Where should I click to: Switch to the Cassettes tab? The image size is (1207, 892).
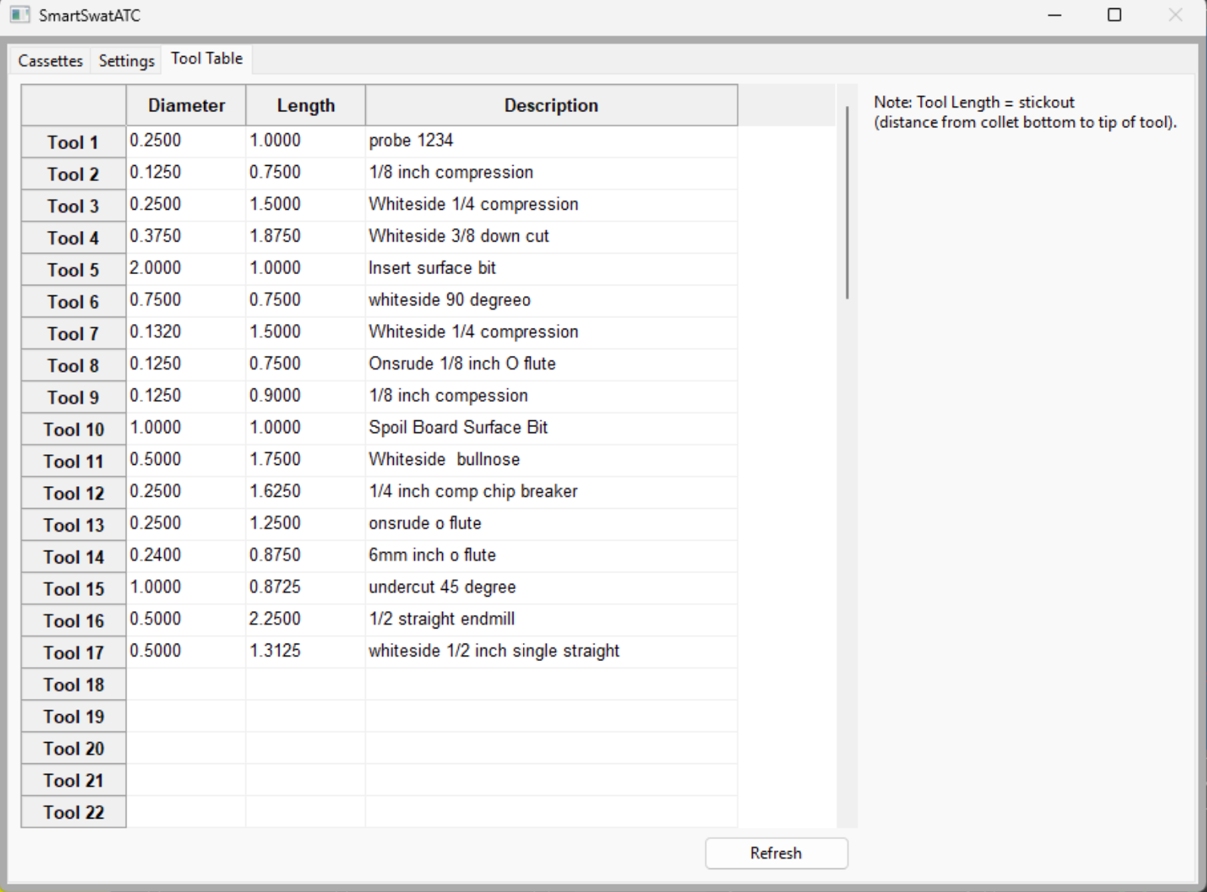point(50,61)
